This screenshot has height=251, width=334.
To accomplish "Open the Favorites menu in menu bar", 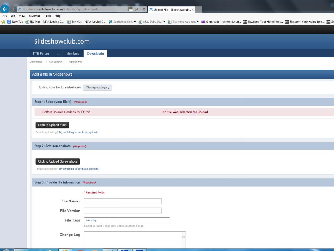I will tap(34, 16).
